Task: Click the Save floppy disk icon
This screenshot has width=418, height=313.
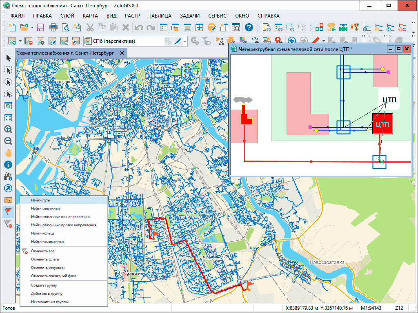Action: (40, 28)
